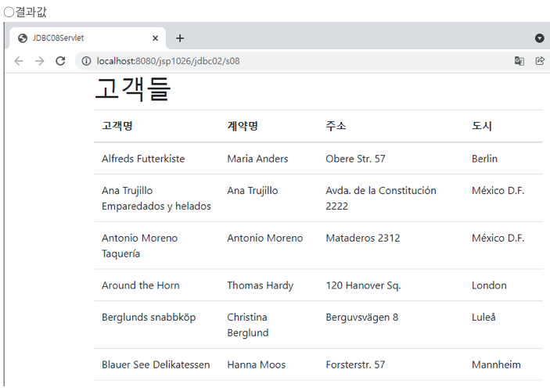This screenshot has height=391, width=550.
Task: Select the Antonio Moreno Taquería cell
Action: pos(139,246)
